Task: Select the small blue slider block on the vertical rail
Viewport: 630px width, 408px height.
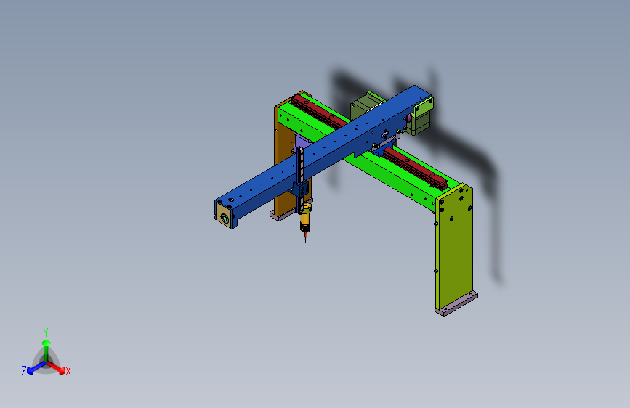Action: [301, 189]
